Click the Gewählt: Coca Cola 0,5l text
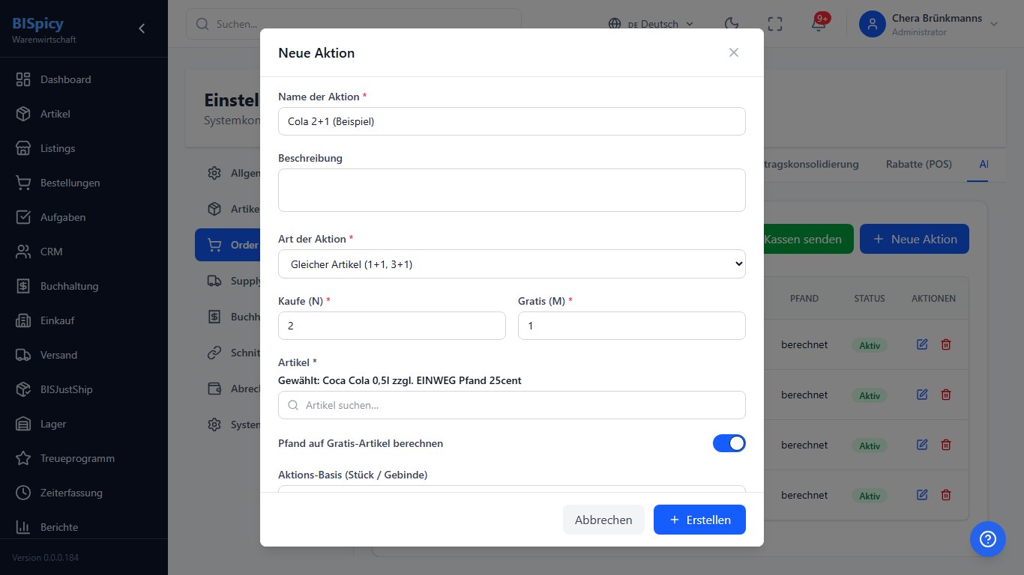Image resolution: width=1024 pixels, height=575 pixels. point(400,380)
